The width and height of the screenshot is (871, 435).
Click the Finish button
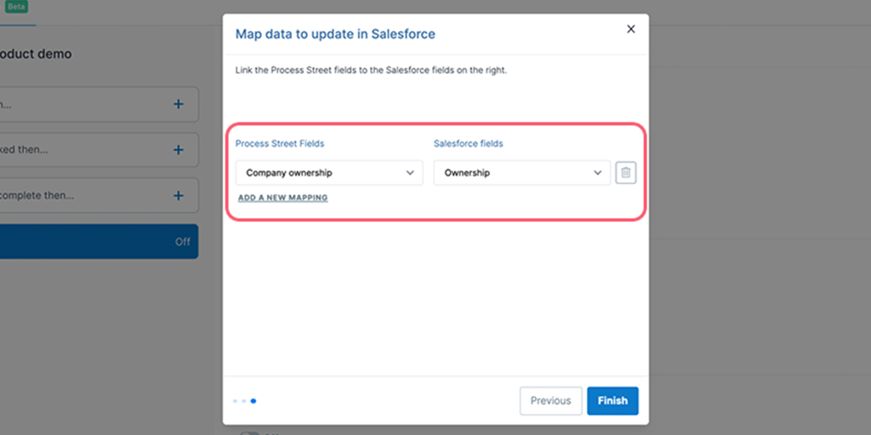612,401
